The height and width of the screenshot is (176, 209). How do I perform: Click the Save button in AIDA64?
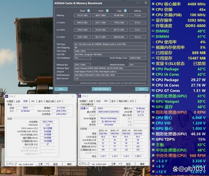click(61, 89)
